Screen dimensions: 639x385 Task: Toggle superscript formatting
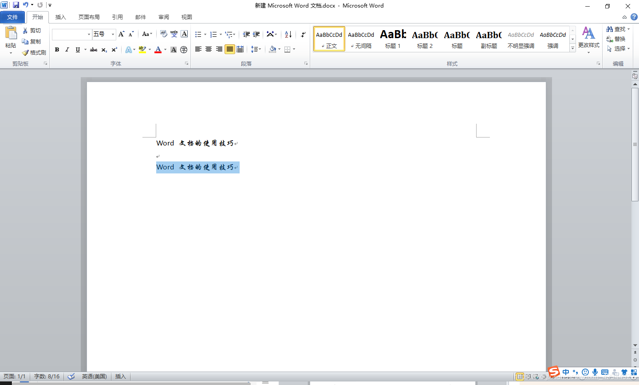pyautogui.click(x=114, y=50)
